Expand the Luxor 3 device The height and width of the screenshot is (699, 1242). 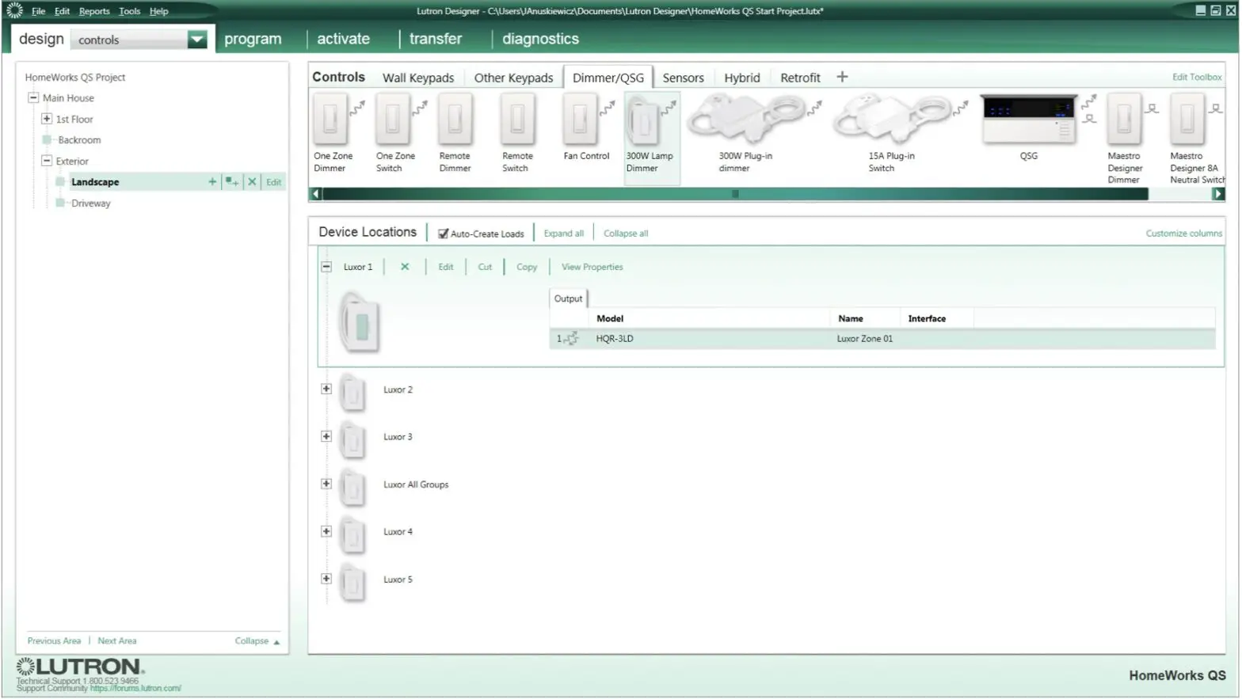point(326,436)
